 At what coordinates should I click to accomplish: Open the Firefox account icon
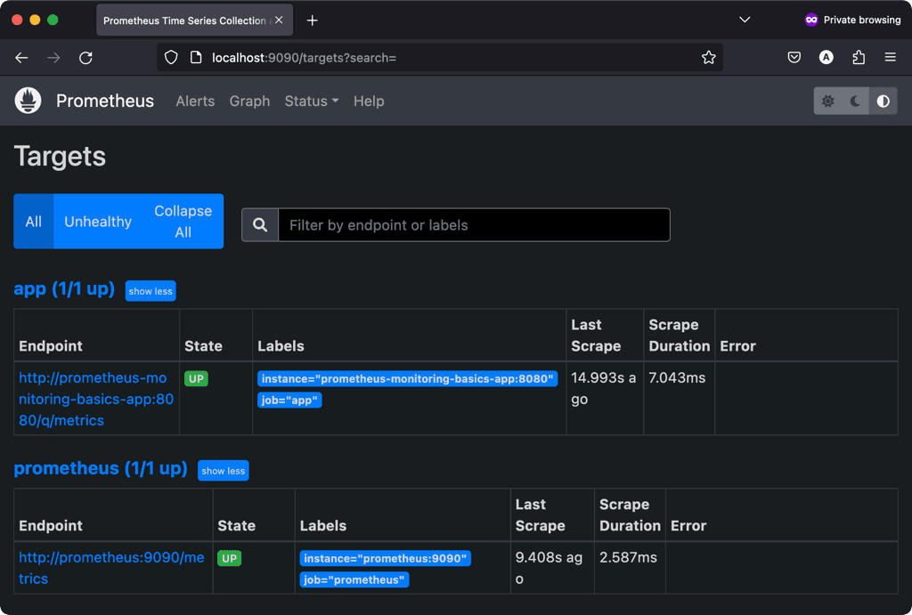[826, 57]
